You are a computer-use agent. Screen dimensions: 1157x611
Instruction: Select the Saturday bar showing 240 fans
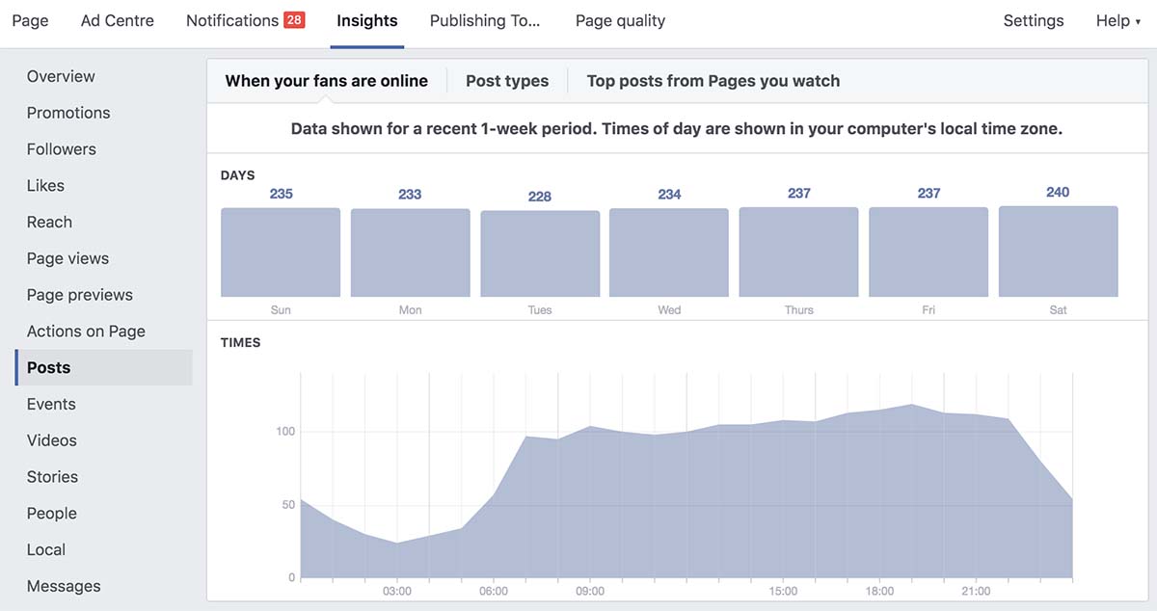click(x=1058, y=250)
